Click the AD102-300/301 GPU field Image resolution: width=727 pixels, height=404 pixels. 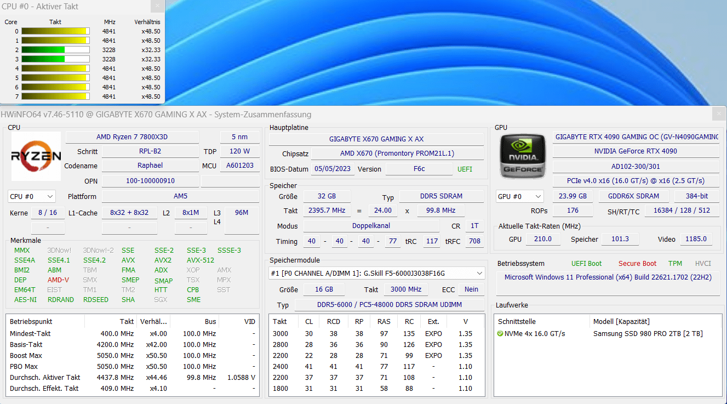(x=636, y=166)
